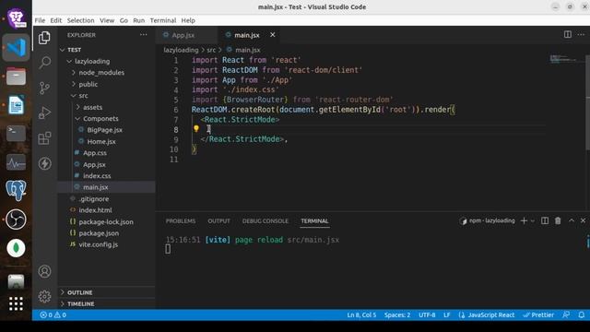The image size is (590, 332).
Task: Expand the OUTLINE section
Action: [x=79, y=292]
